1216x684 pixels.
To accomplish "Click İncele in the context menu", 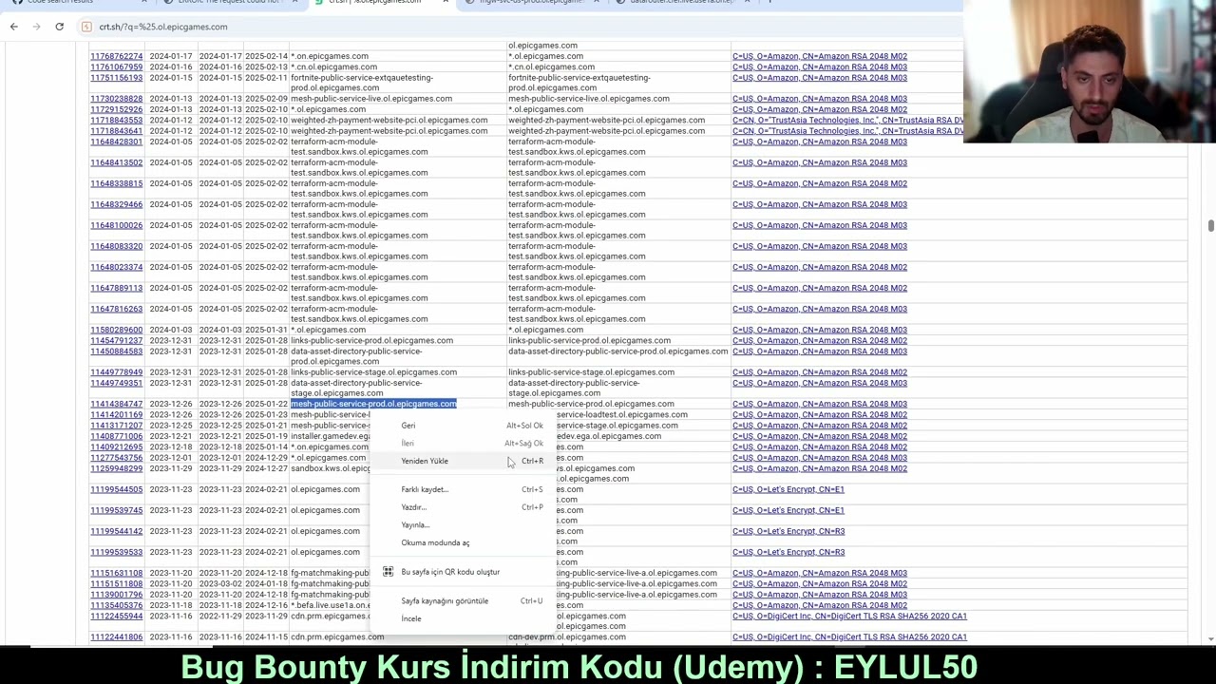I will click(411, 618).
